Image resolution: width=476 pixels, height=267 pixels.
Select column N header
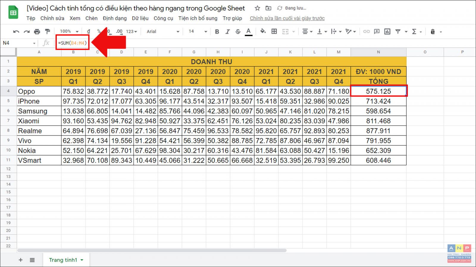click(378, 52)
